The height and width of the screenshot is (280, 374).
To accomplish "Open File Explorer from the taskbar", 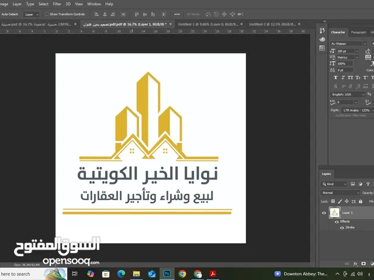I will tap(136, 274).
